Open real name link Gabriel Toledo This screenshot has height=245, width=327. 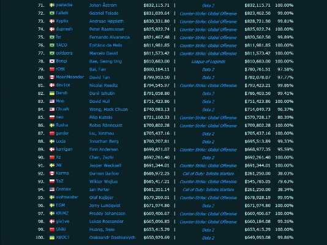coord(103,13)
